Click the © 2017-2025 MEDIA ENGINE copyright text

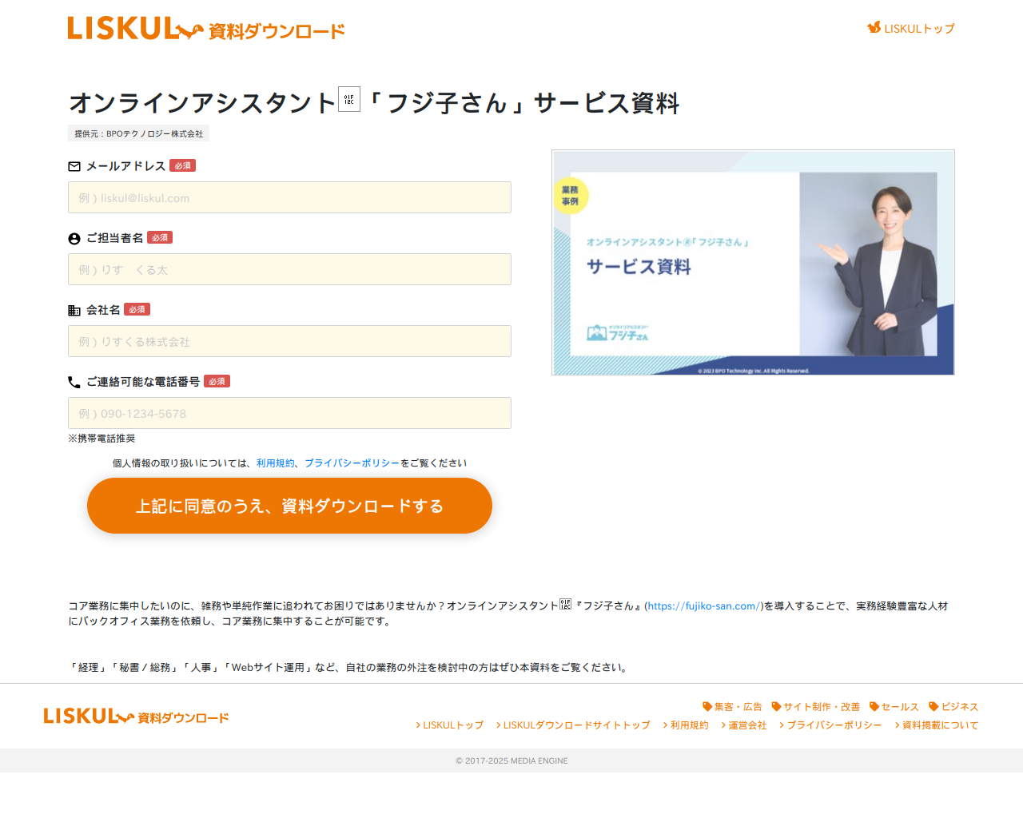click(511, 760)
